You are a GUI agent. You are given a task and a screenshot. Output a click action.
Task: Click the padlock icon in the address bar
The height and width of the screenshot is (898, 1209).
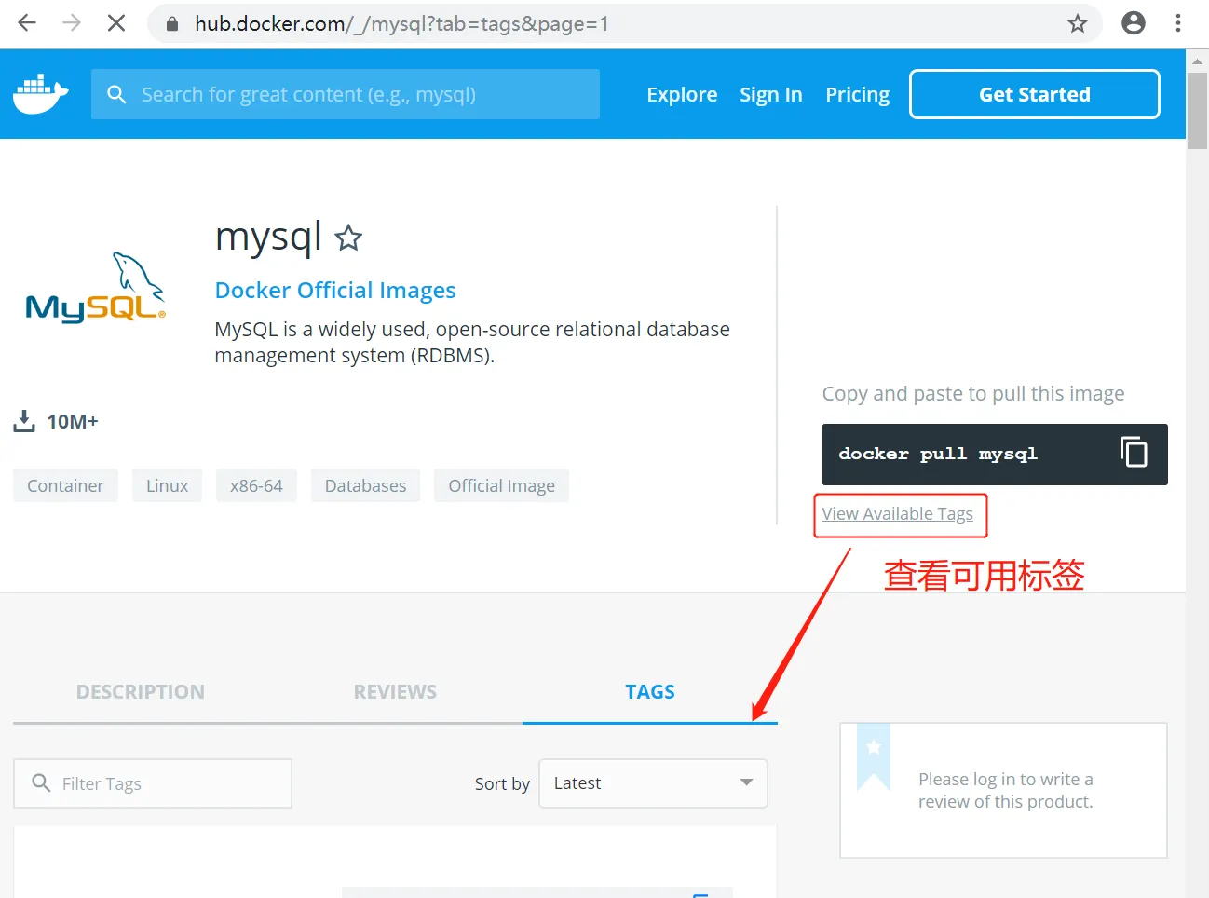171,23
